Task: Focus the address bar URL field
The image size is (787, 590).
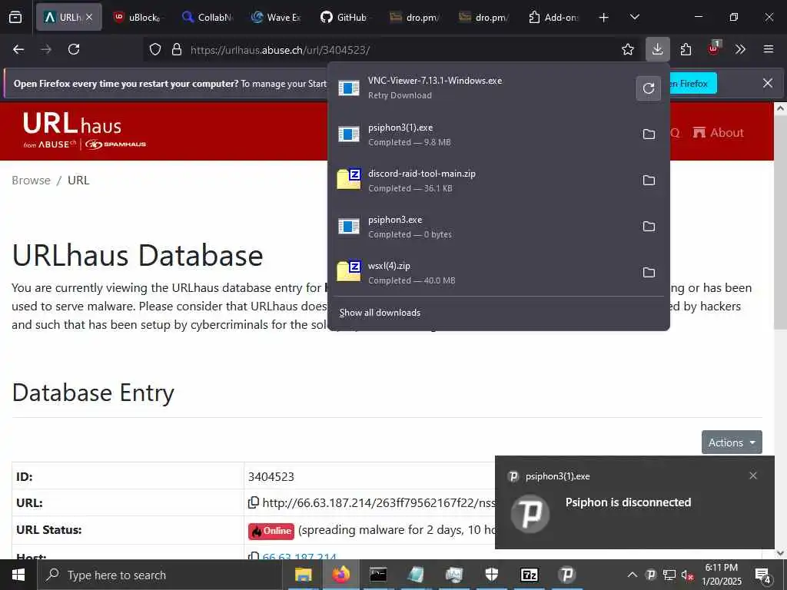Action: 391,50
